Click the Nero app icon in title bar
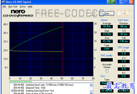This screenshot has height=94, width=137. click(x=3, y=2)
